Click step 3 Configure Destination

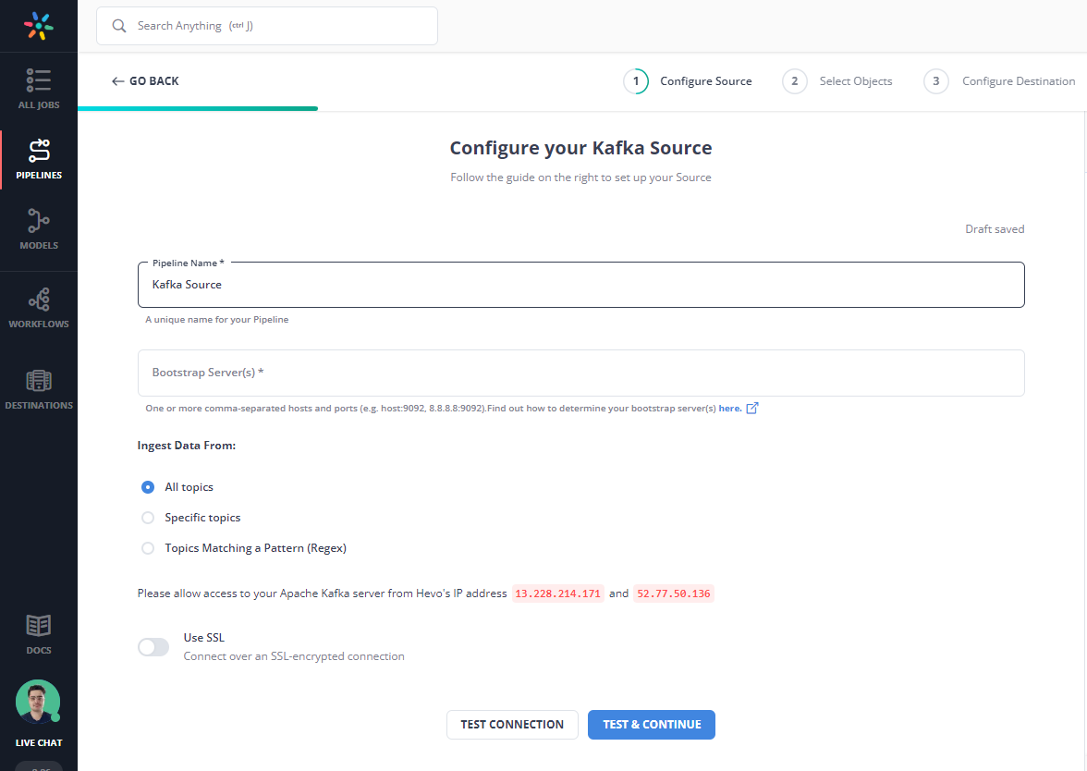(x=999, y=81)
